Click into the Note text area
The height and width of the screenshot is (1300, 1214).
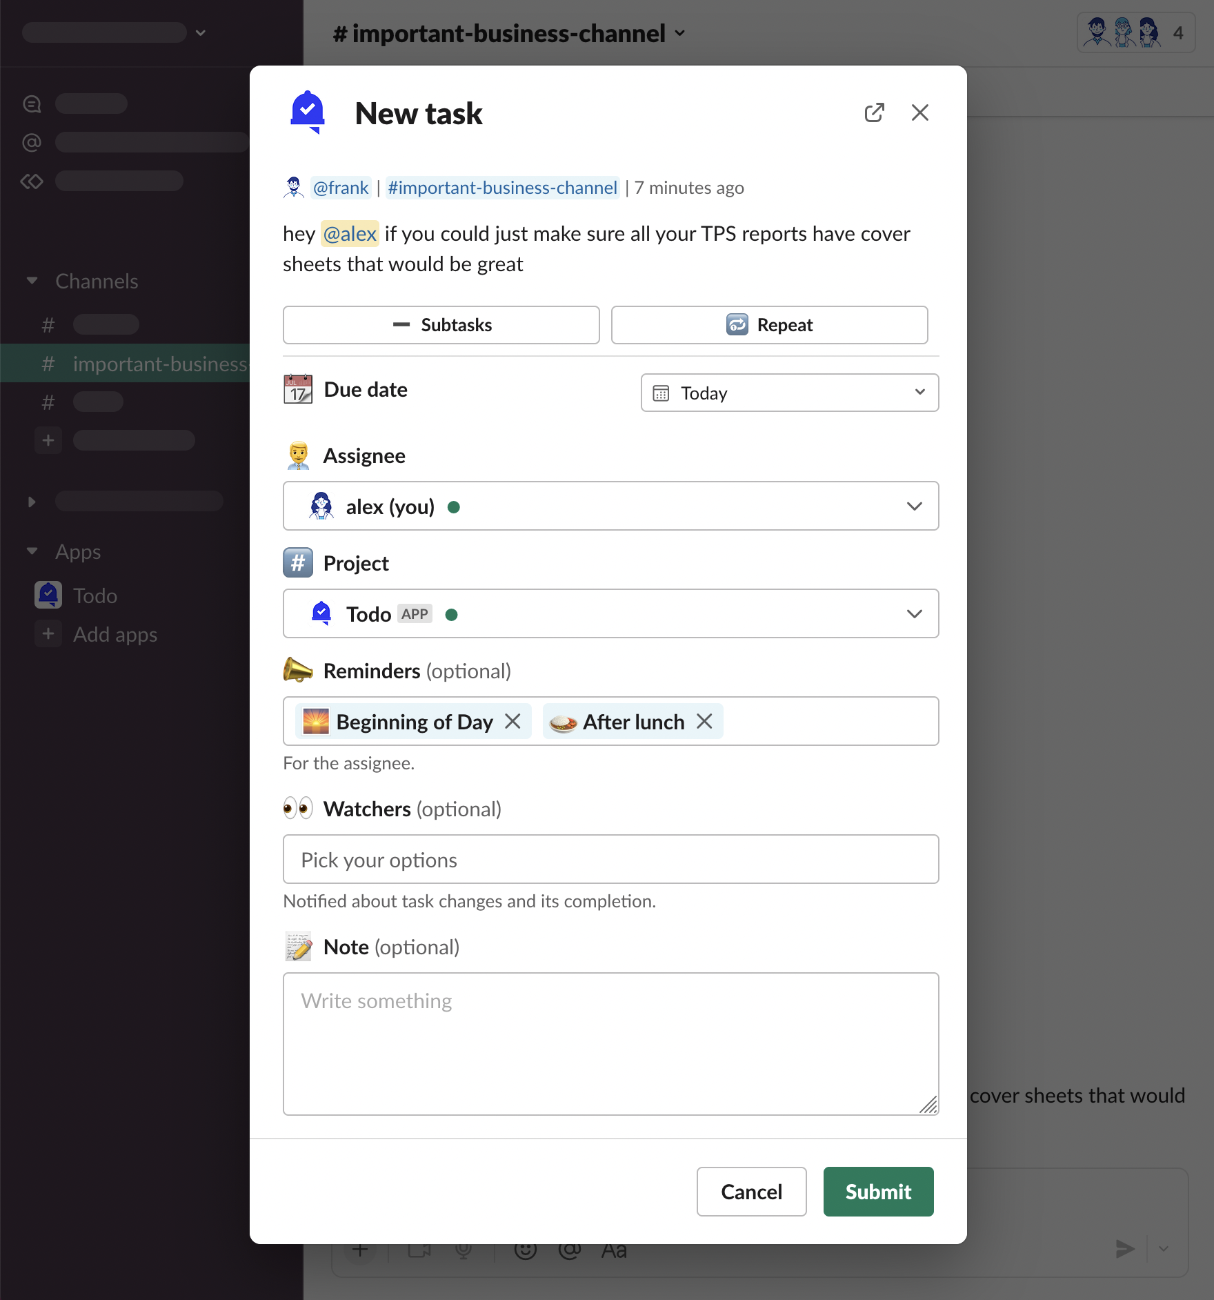610,1043
